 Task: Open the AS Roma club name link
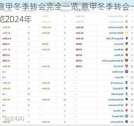point(119,49)
